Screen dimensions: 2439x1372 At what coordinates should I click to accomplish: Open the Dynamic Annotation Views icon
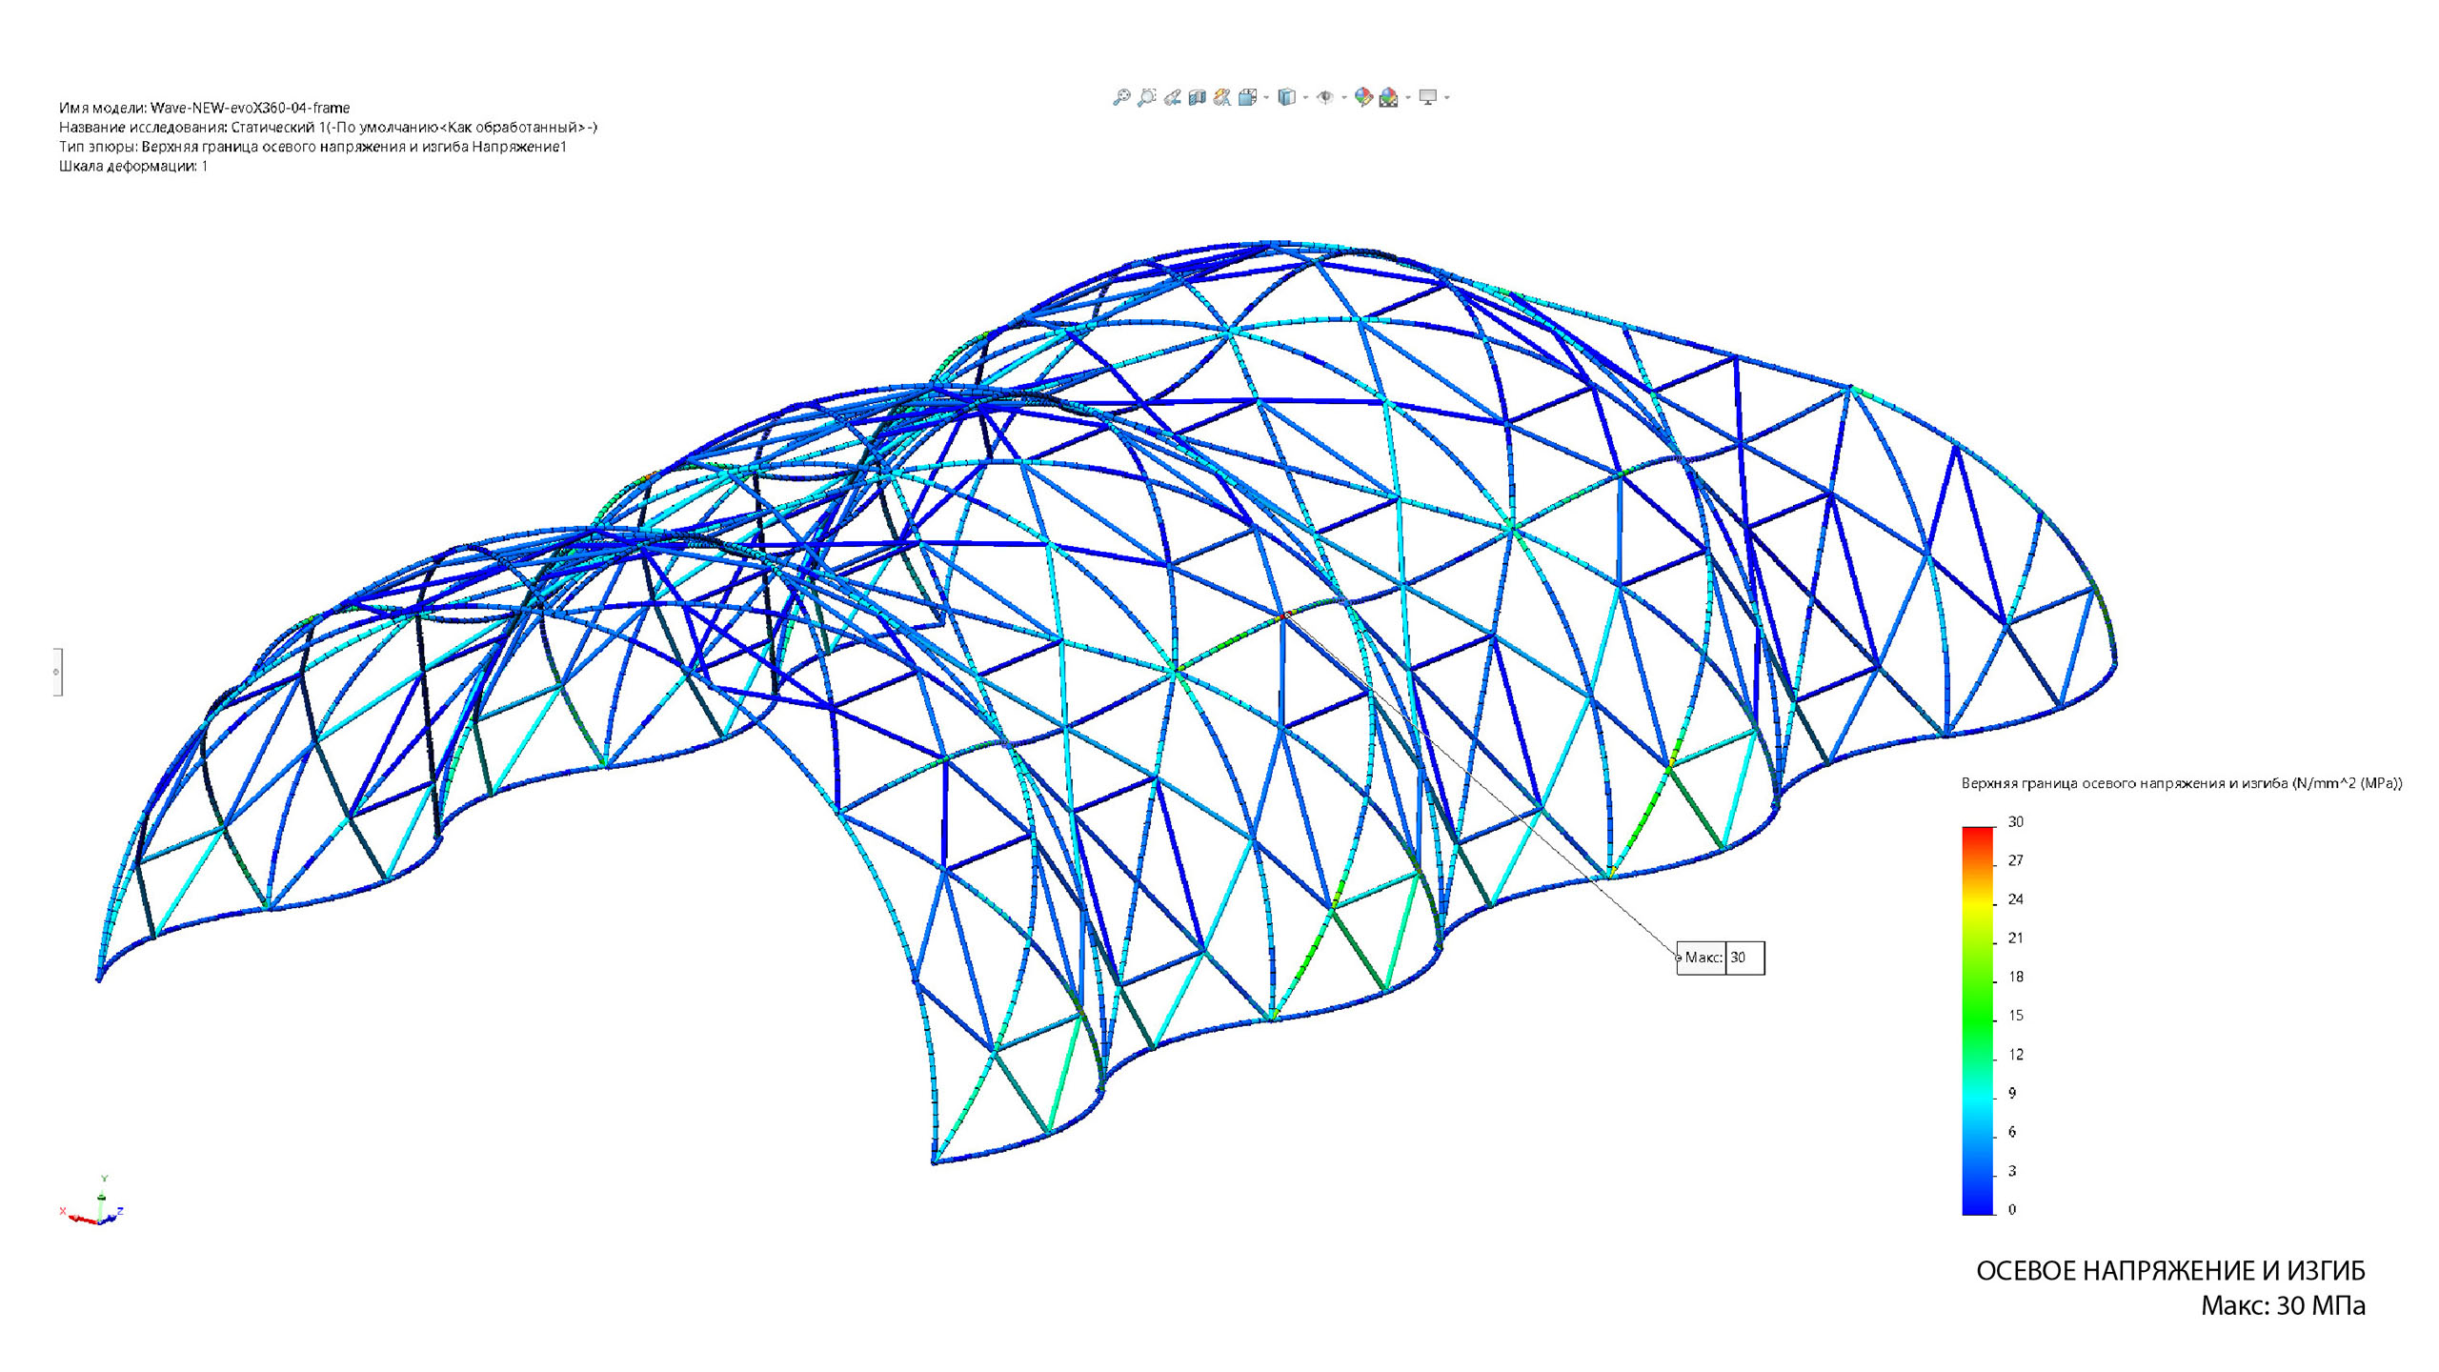pos(1222,97)
